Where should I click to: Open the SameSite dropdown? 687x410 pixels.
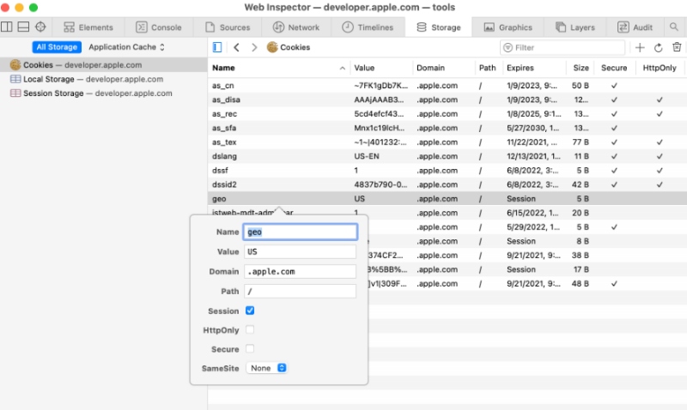click(266, 368)
